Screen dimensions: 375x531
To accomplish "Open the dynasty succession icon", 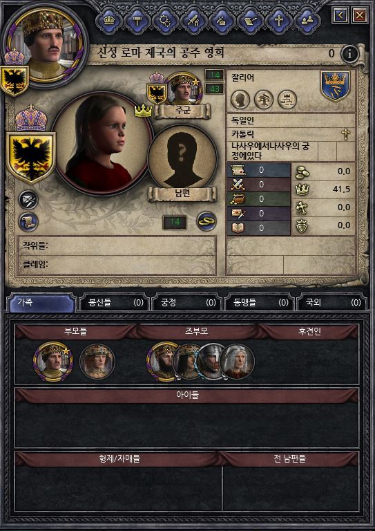I will 287,100.
